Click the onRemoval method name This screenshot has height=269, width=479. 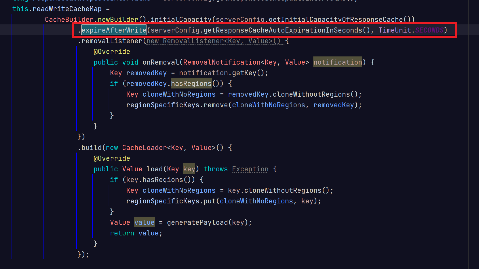(161, 62)
